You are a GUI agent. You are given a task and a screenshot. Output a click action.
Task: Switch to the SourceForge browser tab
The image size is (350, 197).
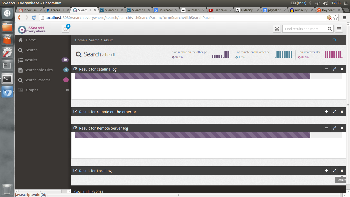[192, 10]
